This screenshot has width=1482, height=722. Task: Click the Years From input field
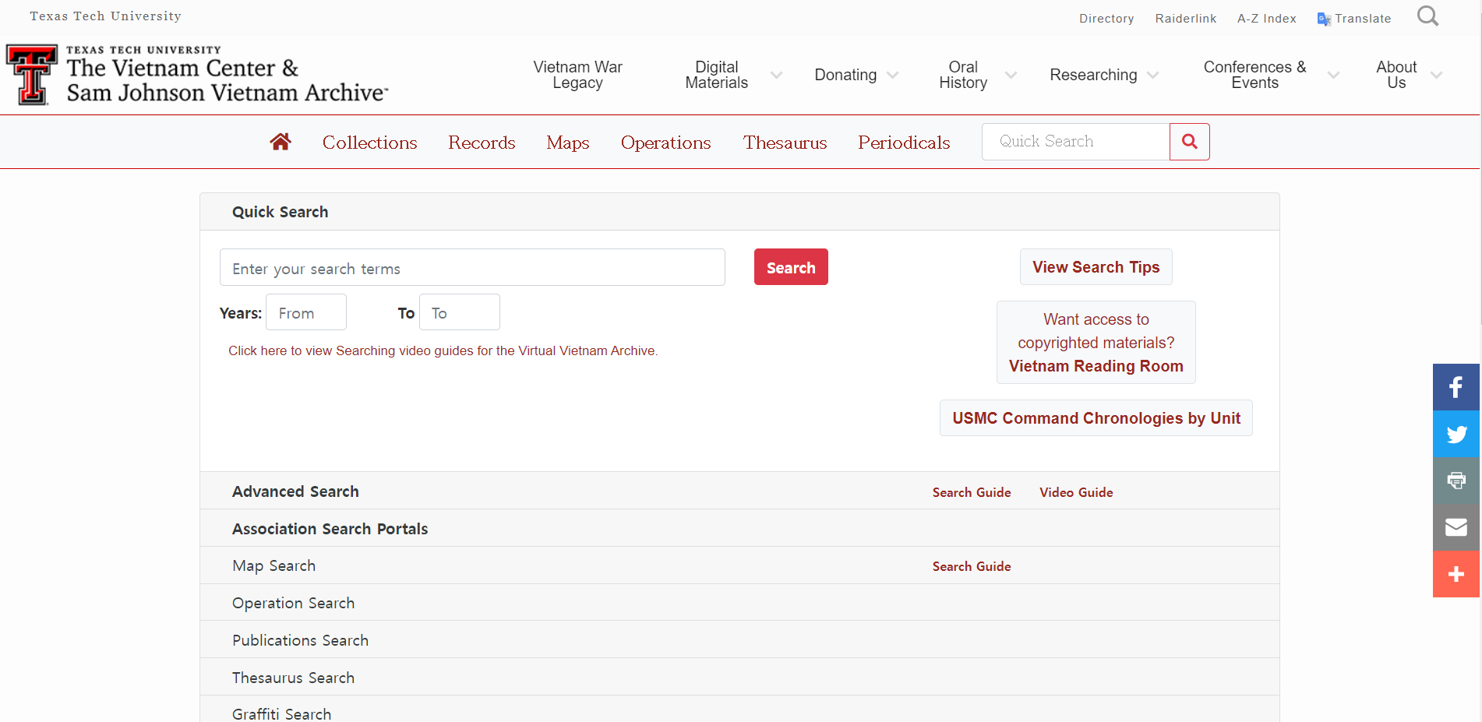tap(306, 312)
